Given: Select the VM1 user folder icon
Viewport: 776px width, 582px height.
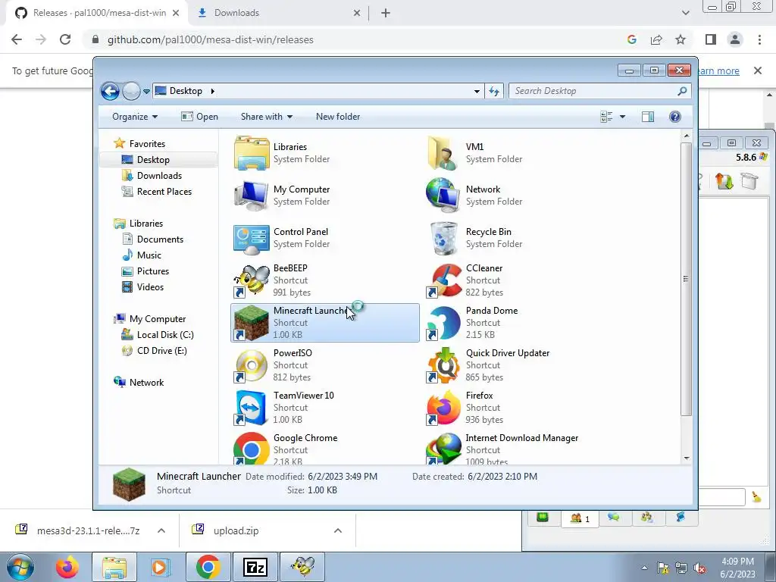Looking at the screenshot, I should point(443,153).
